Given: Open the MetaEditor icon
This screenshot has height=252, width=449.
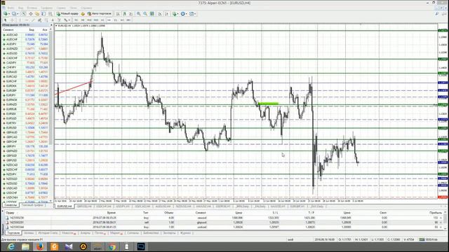Looking at the screenshot, I should (83, 14).
